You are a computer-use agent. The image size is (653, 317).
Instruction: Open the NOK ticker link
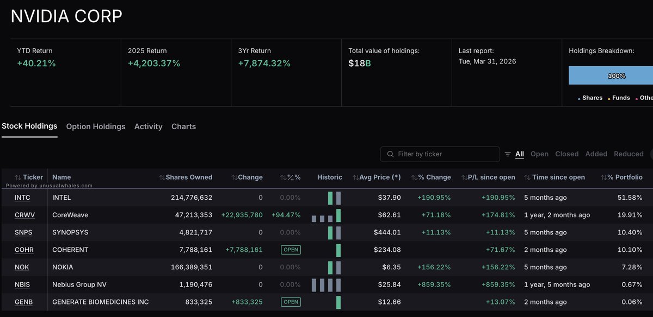pyautogui.click(x=22, y=268)
